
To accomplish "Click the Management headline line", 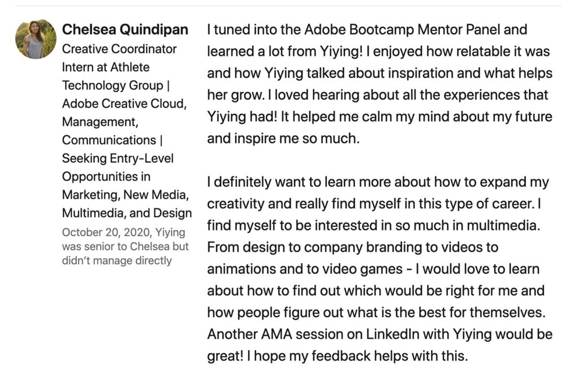I will 100,122.
